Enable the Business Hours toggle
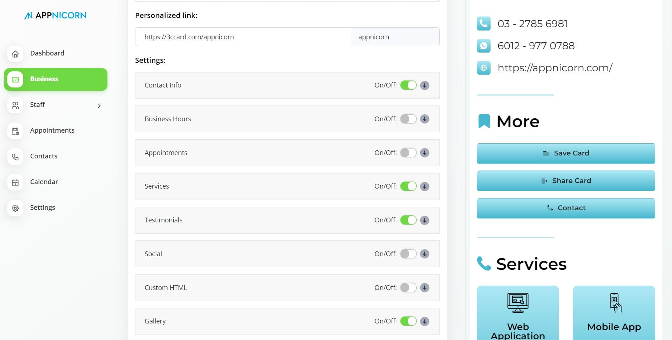Viewport: 672px width, 340px height. click(408, 119)
